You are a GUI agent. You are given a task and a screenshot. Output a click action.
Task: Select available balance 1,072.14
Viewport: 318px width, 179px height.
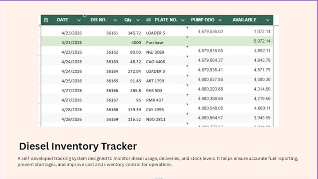pyautogui.click(x=262, y=31)
